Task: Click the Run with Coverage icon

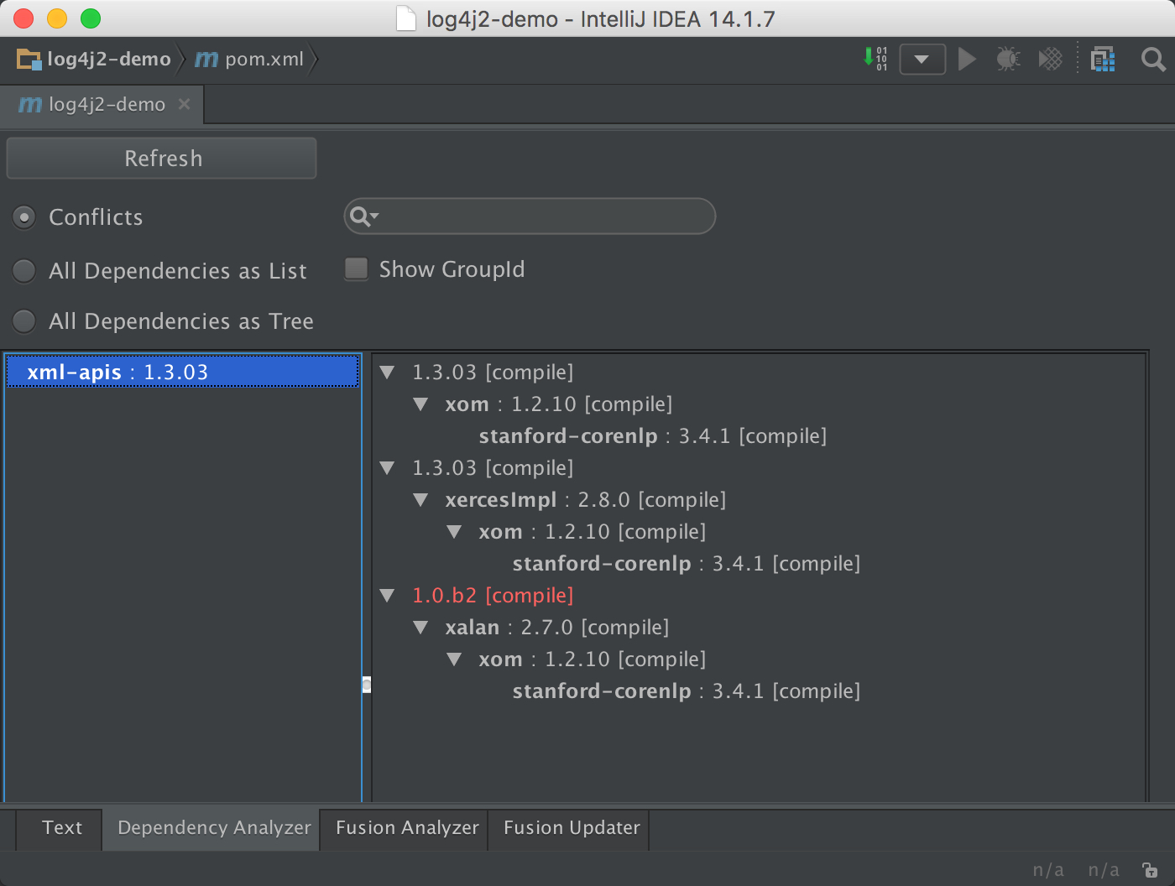Action: coord(1050,60)
